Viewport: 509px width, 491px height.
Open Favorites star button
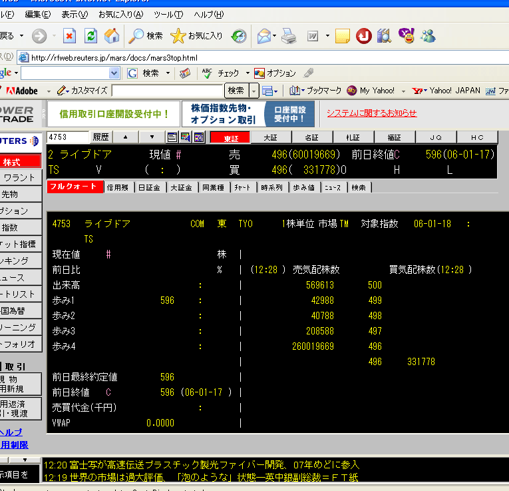click(196, 36)
